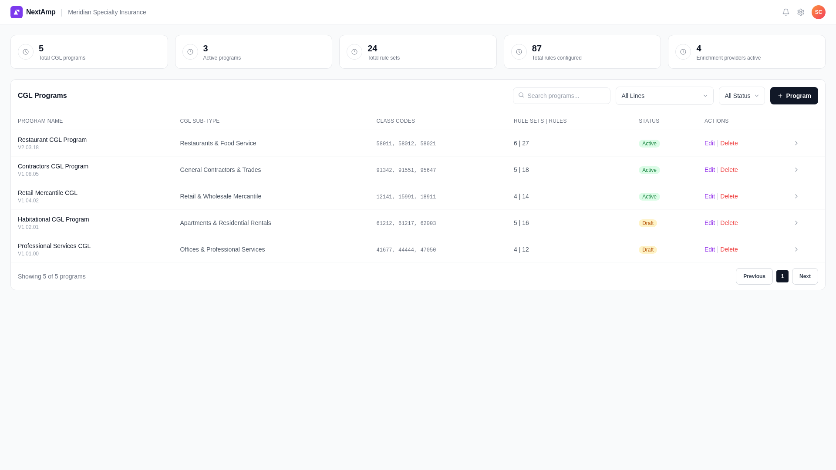Screen dimensions: 836x470
Task: Click the clock icon on Enrichment providers card
Action: click(683, 52)
